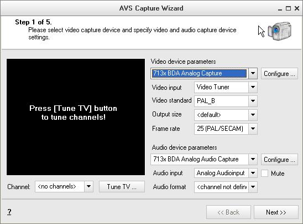Viewport: 303px width, 224px height.
Task: Click the Back button
Action: (228, 212)
